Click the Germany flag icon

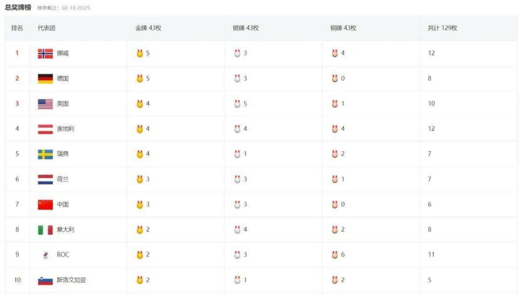pos(45,78)
